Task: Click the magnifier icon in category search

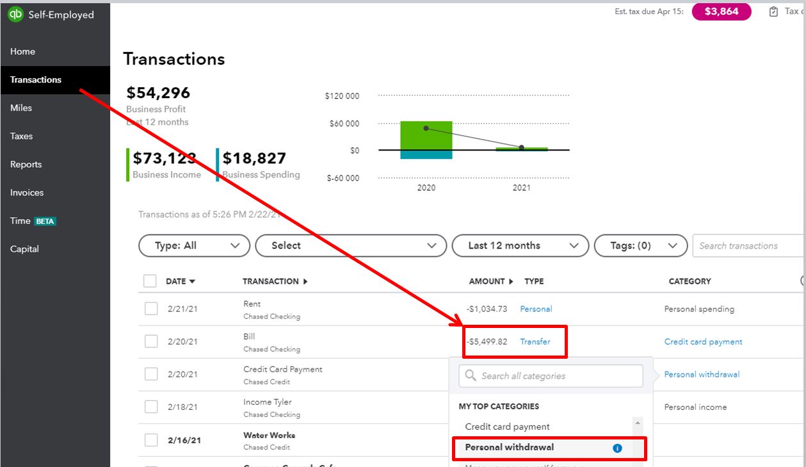Action: [471, 376]
